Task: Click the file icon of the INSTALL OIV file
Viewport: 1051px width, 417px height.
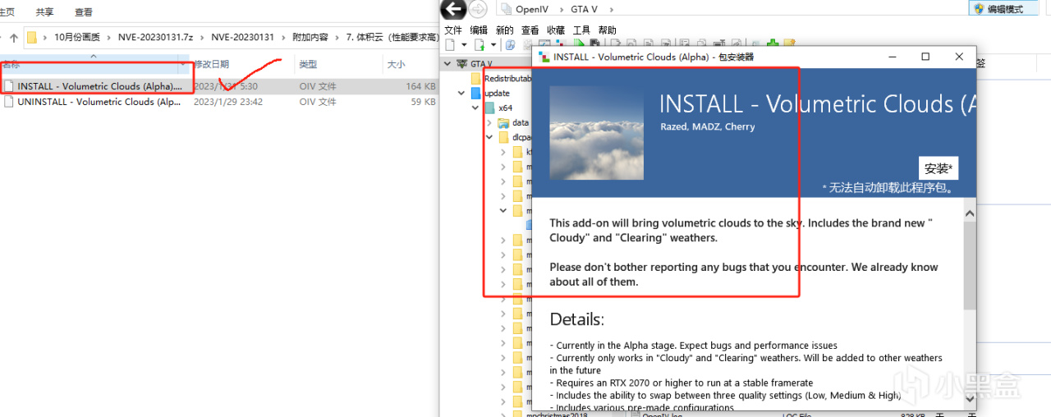Action: tap(9, 86)
